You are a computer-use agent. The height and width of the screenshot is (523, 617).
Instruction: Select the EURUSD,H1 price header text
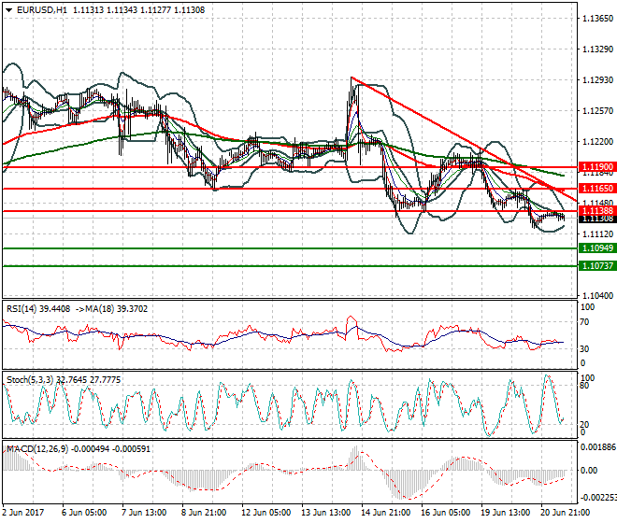pos(110,10)
